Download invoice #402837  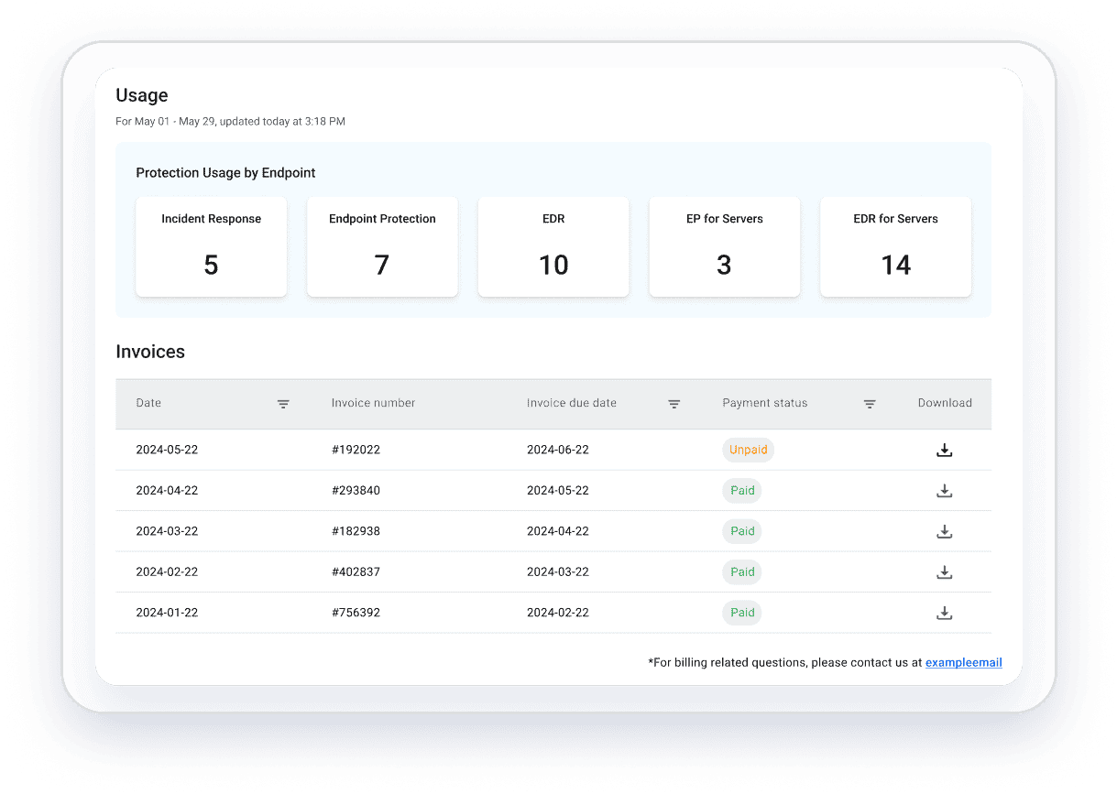[x=945, y=572]
